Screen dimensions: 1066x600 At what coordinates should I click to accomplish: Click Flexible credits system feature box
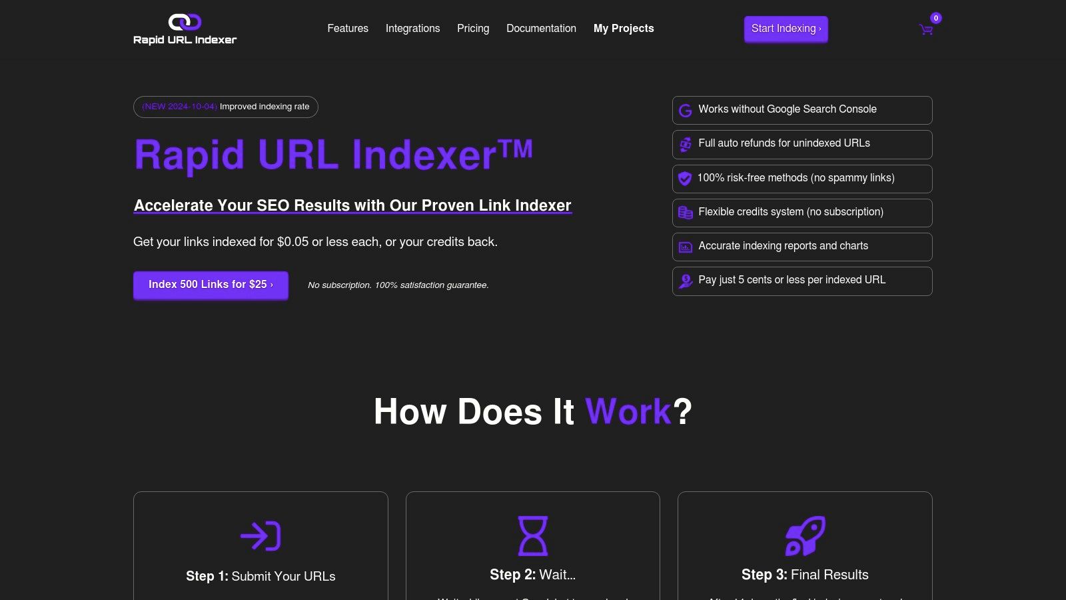click(802, 213)
